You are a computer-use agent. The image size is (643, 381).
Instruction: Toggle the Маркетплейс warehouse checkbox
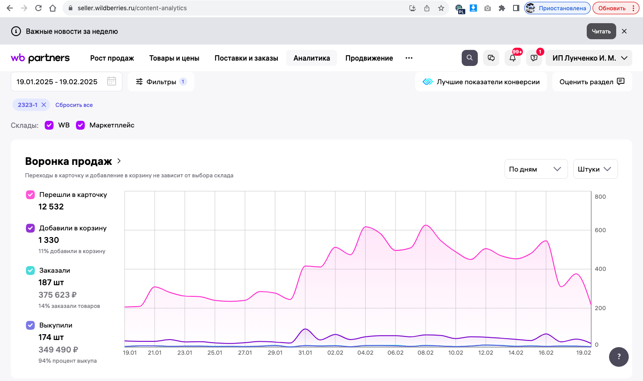click(80, 125)
